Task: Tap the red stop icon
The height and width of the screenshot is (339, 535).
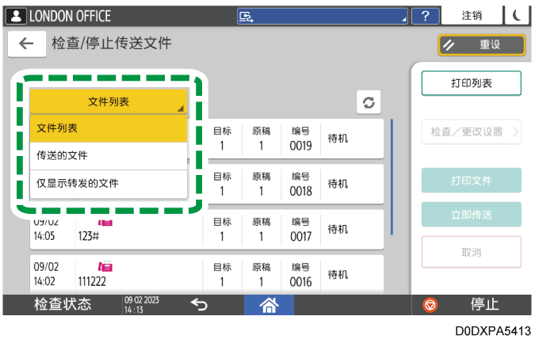Action: (x=430, y=305)
